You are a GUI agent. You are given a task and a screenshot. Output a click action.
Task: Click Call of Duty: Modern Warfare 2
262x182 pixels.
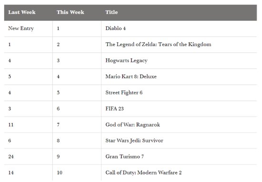pos(143,172)
